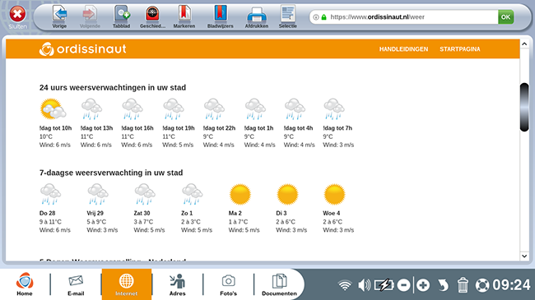
Task: Click the green OK button
Action: coord(505,17)
